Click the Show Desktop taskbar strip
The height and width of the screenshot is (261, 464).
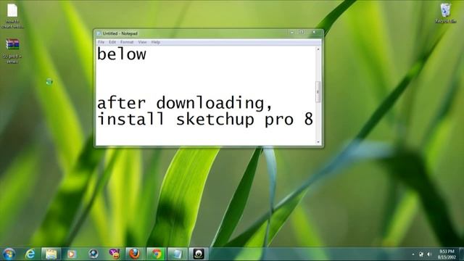click(x=461, y=254)
